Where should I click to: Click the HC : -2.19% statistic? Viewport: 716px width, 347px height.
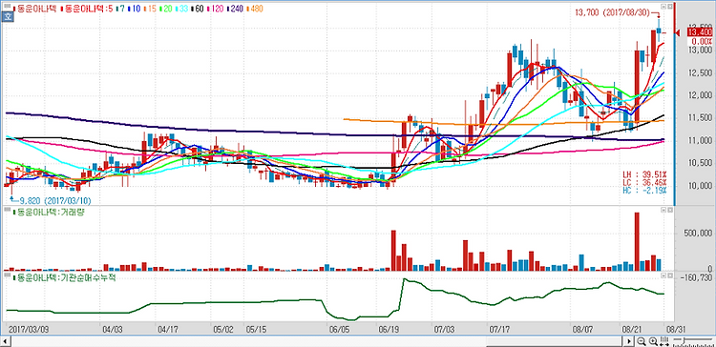644,190
